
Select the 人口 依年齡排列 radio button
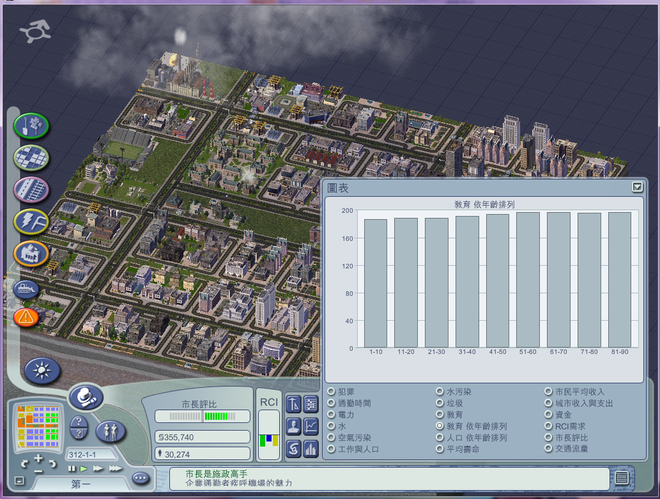[440, 438]
